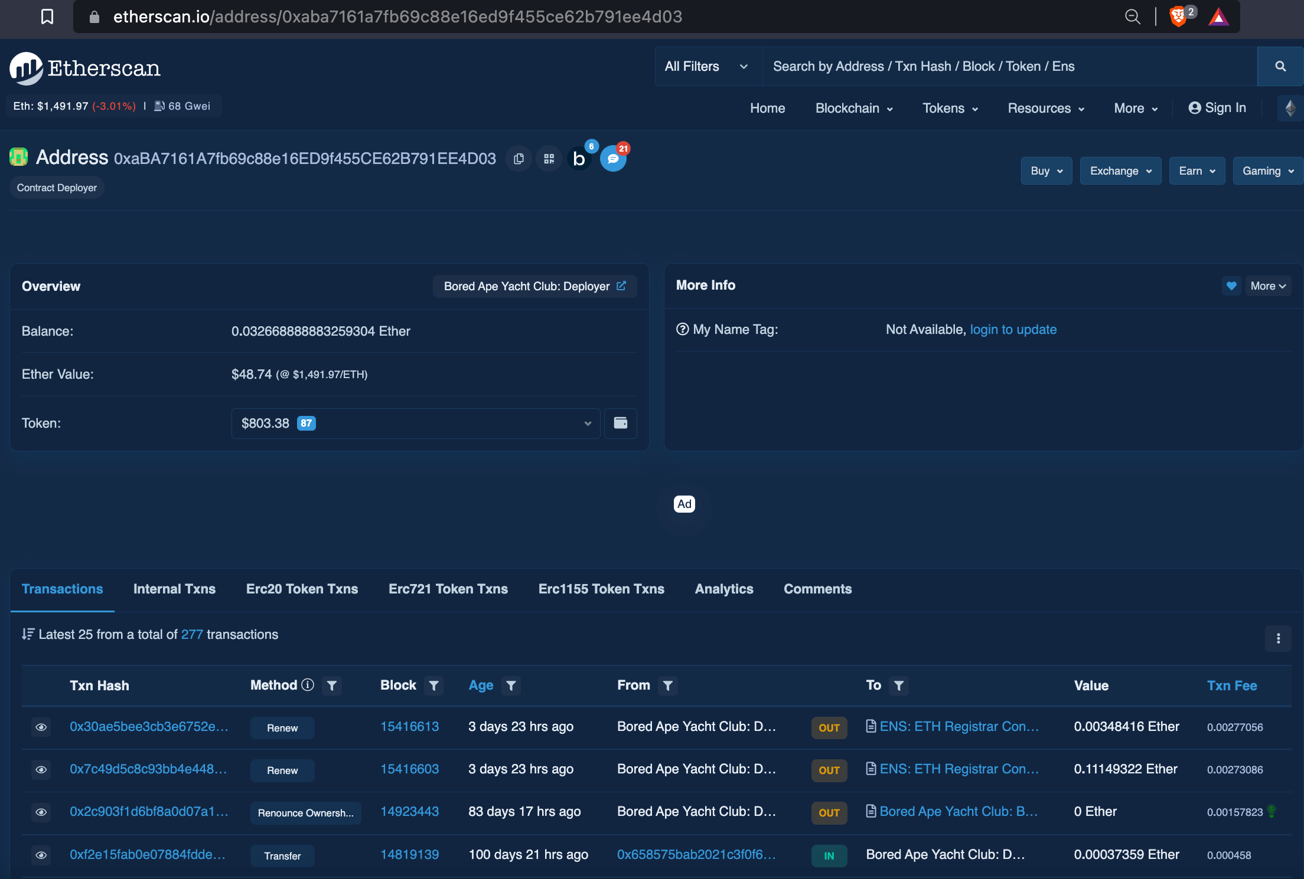Click the Ad badge
The image size is (1304, 879).
tap(684, 504)
